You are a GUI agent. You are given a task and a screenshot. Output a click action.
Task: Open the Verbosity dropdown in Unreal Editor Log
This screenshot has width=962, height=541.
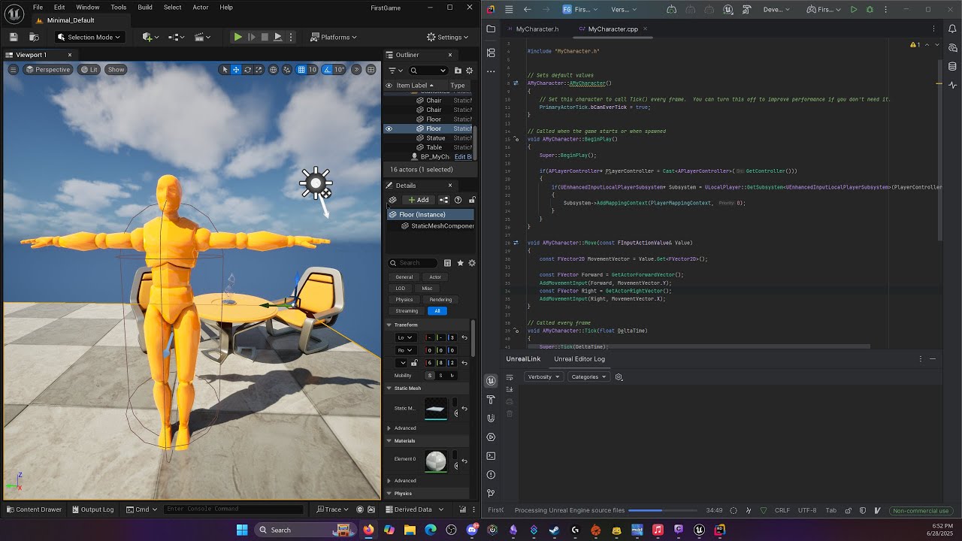point(543,377)
